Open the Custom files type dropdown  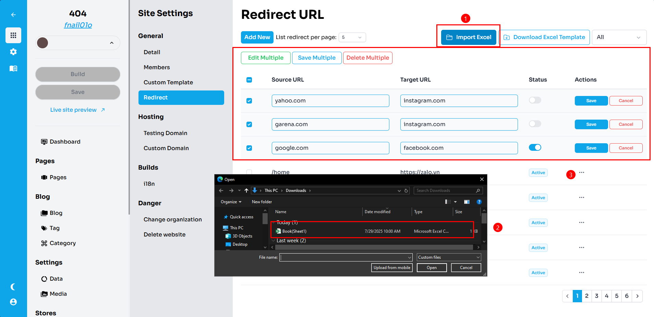449,257
